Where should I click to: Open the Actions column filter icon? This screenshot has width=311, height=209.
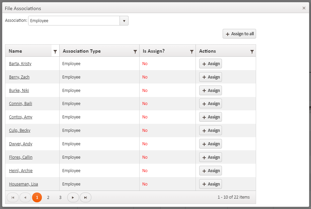tap(252, 52)
